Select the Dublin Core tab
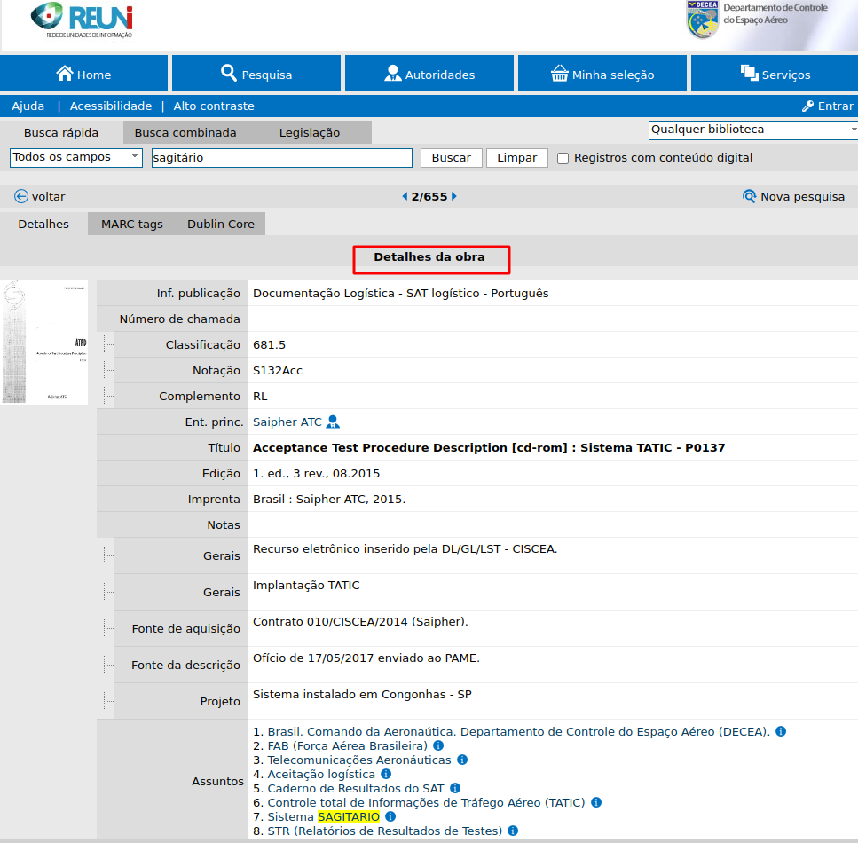The width and height of the screenshot is (858, 843). click(x=221, y=224)
